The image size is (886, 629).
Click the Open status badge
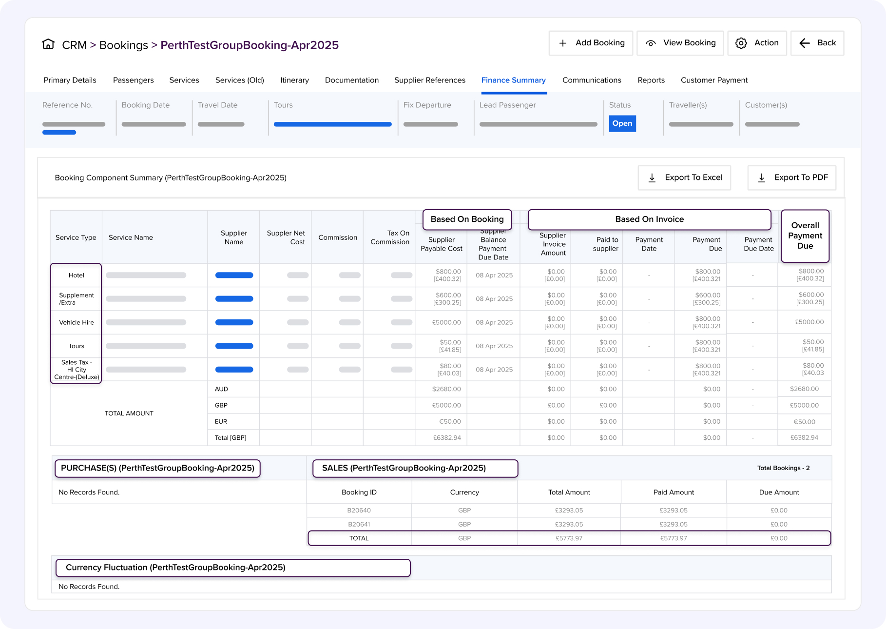click(x=622, y=123)
